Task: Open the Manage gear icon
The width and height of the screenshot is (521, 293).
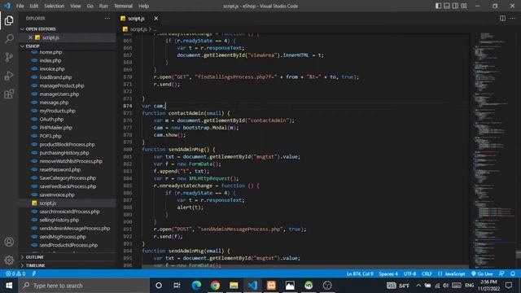Action: click(x=9, y=260)
